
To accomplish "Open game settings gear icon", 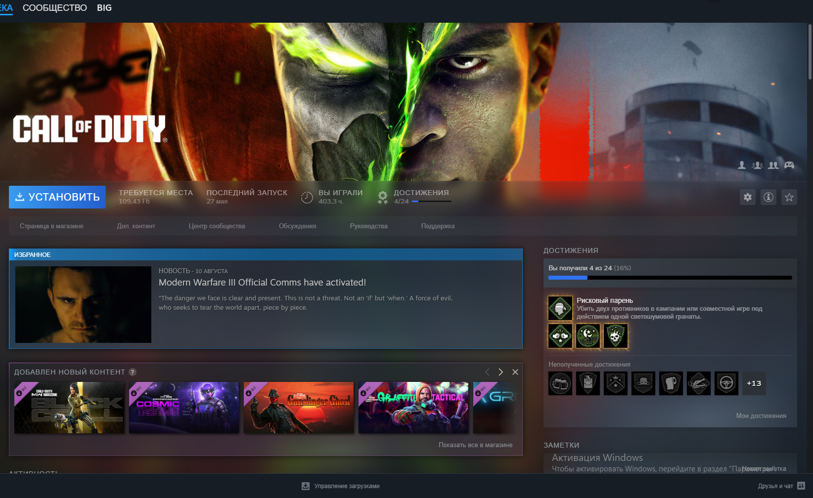I will click(748, 197).
